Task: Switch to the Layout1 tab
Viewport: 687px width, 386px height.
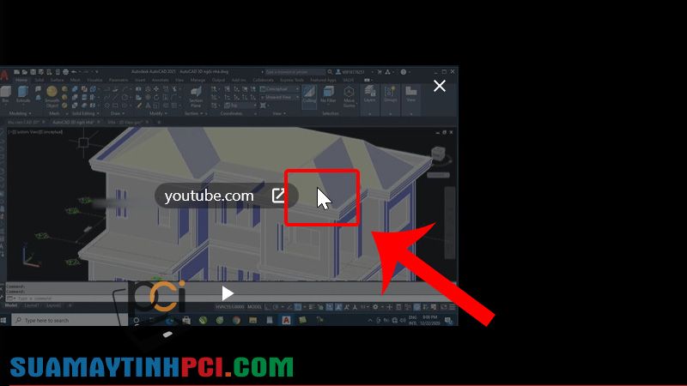Action: point(32,305)
